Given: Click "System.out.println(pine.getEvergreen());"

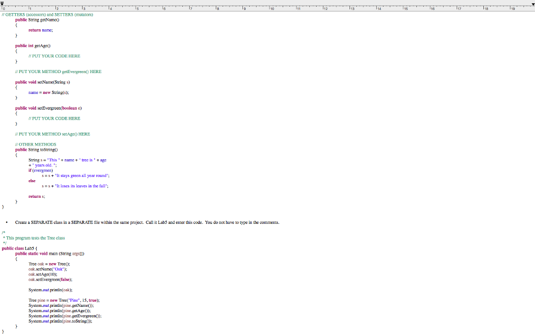Looking at the screenshot, I should coord(65,316).
